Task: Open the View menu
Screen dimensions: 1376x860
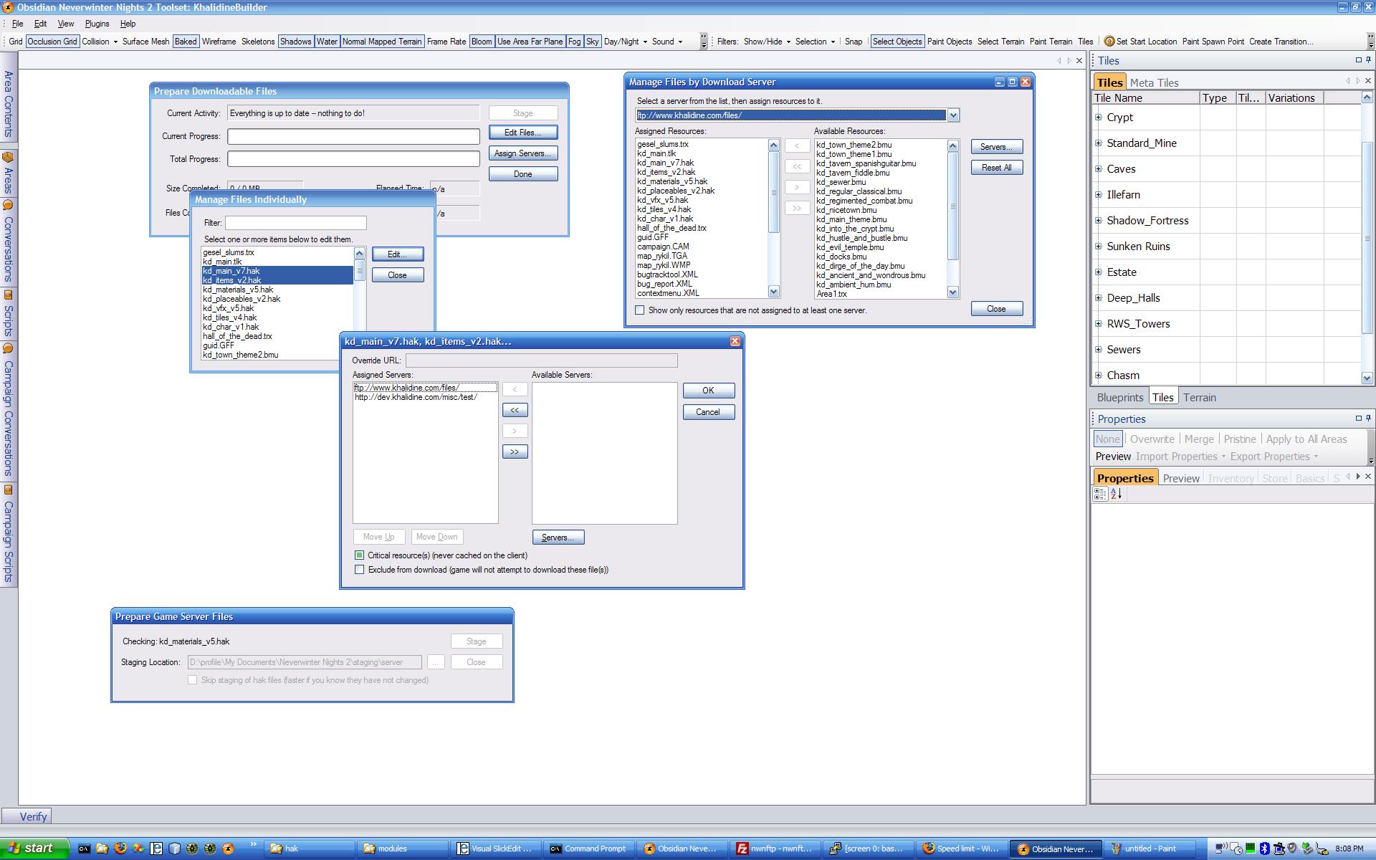Action: 66,24
